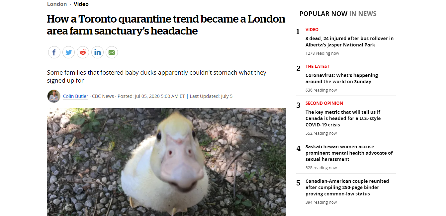Click THE LATEST category label
The image size is (446, 216).
pyautogui.click(x=317, y=66)
